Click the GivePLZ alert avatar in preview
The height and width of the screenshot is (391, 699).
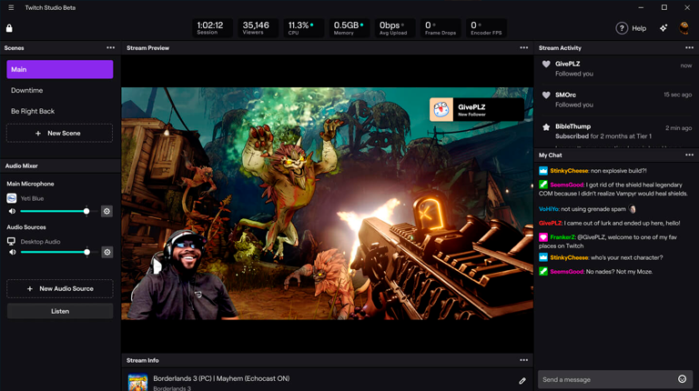441,109
